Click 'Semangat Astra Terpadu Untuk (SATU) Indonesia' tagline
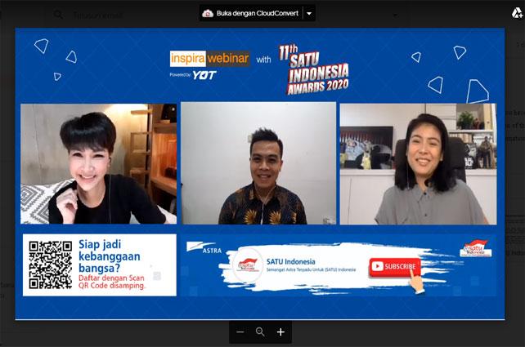Viewport: 525px width, 347px height. coord(311,269)
